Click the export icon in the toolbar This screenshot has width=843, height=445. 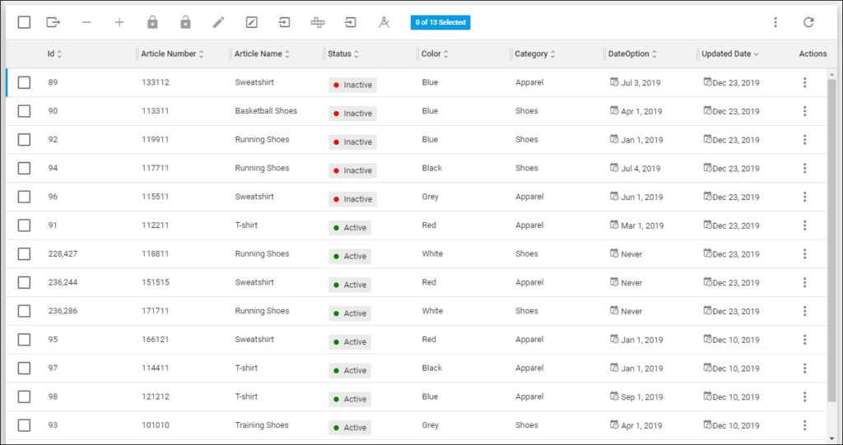tap(54, 22)
